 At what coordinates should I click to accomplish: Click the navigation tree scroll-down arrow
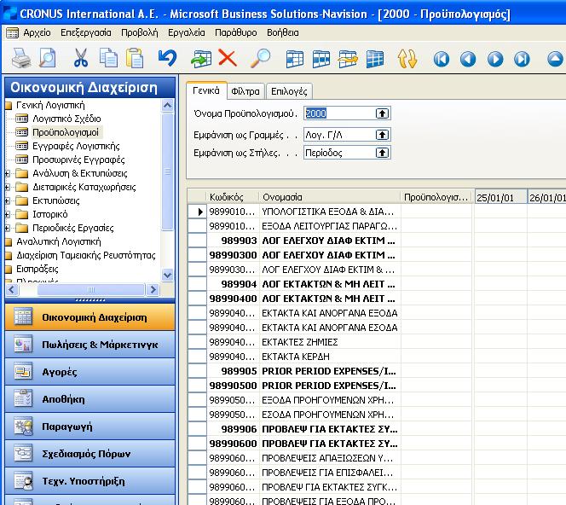(x=167, y=276)
